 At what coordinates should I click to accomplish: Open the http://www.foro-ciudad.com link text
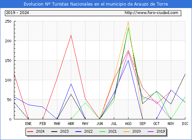click(x=152, y=13)
